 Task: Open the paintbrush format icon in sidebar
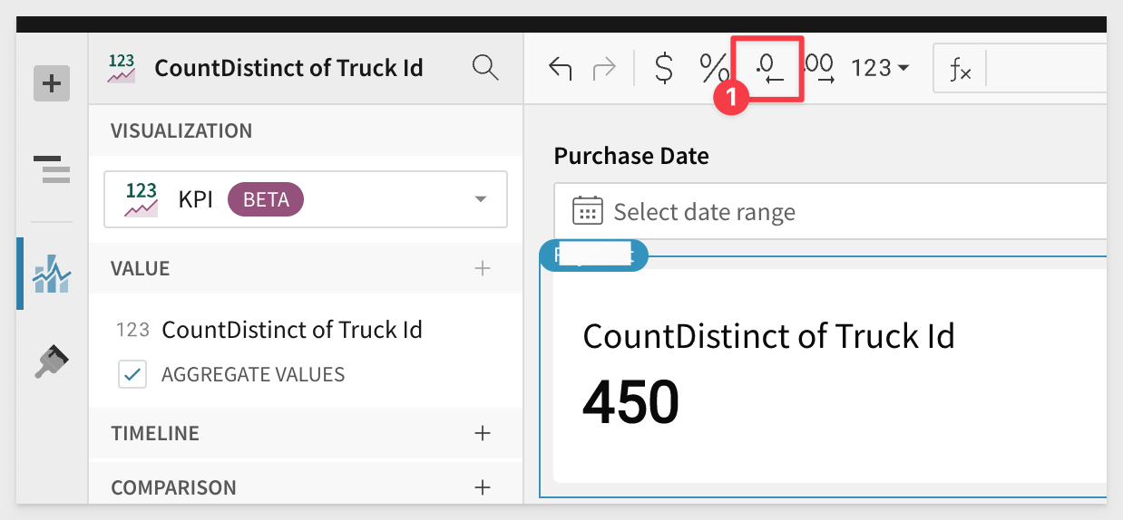pyautogui.click(x=52, y=361)
